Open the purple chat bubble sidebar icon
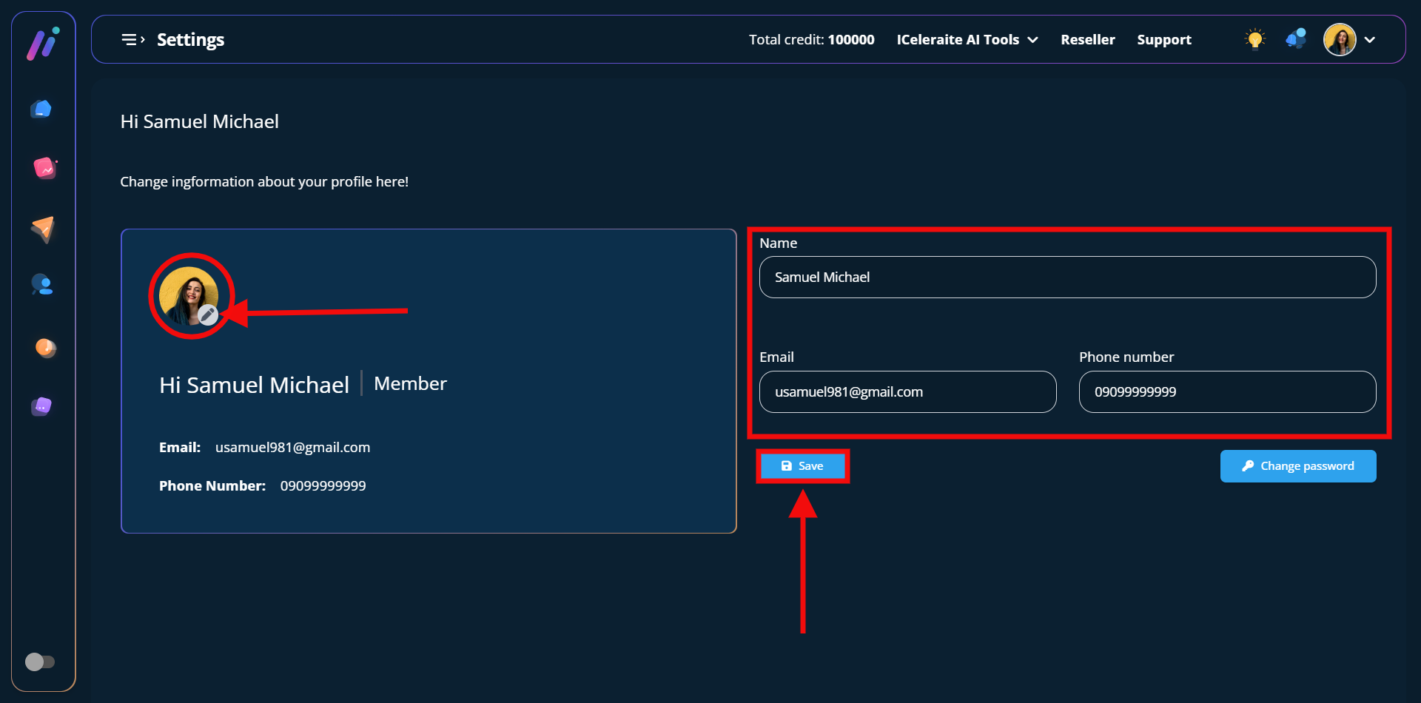This screenshot has width=1421, height=703. [41, 406]
